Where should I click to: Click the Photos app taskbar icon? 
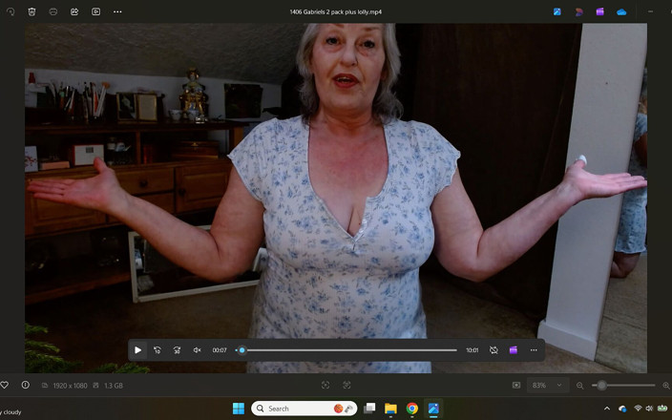point(433,409)
